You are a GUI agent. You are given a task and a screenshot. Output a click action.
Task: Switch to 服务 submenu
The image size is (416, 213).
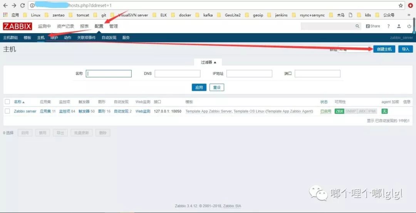pos(126,38)
